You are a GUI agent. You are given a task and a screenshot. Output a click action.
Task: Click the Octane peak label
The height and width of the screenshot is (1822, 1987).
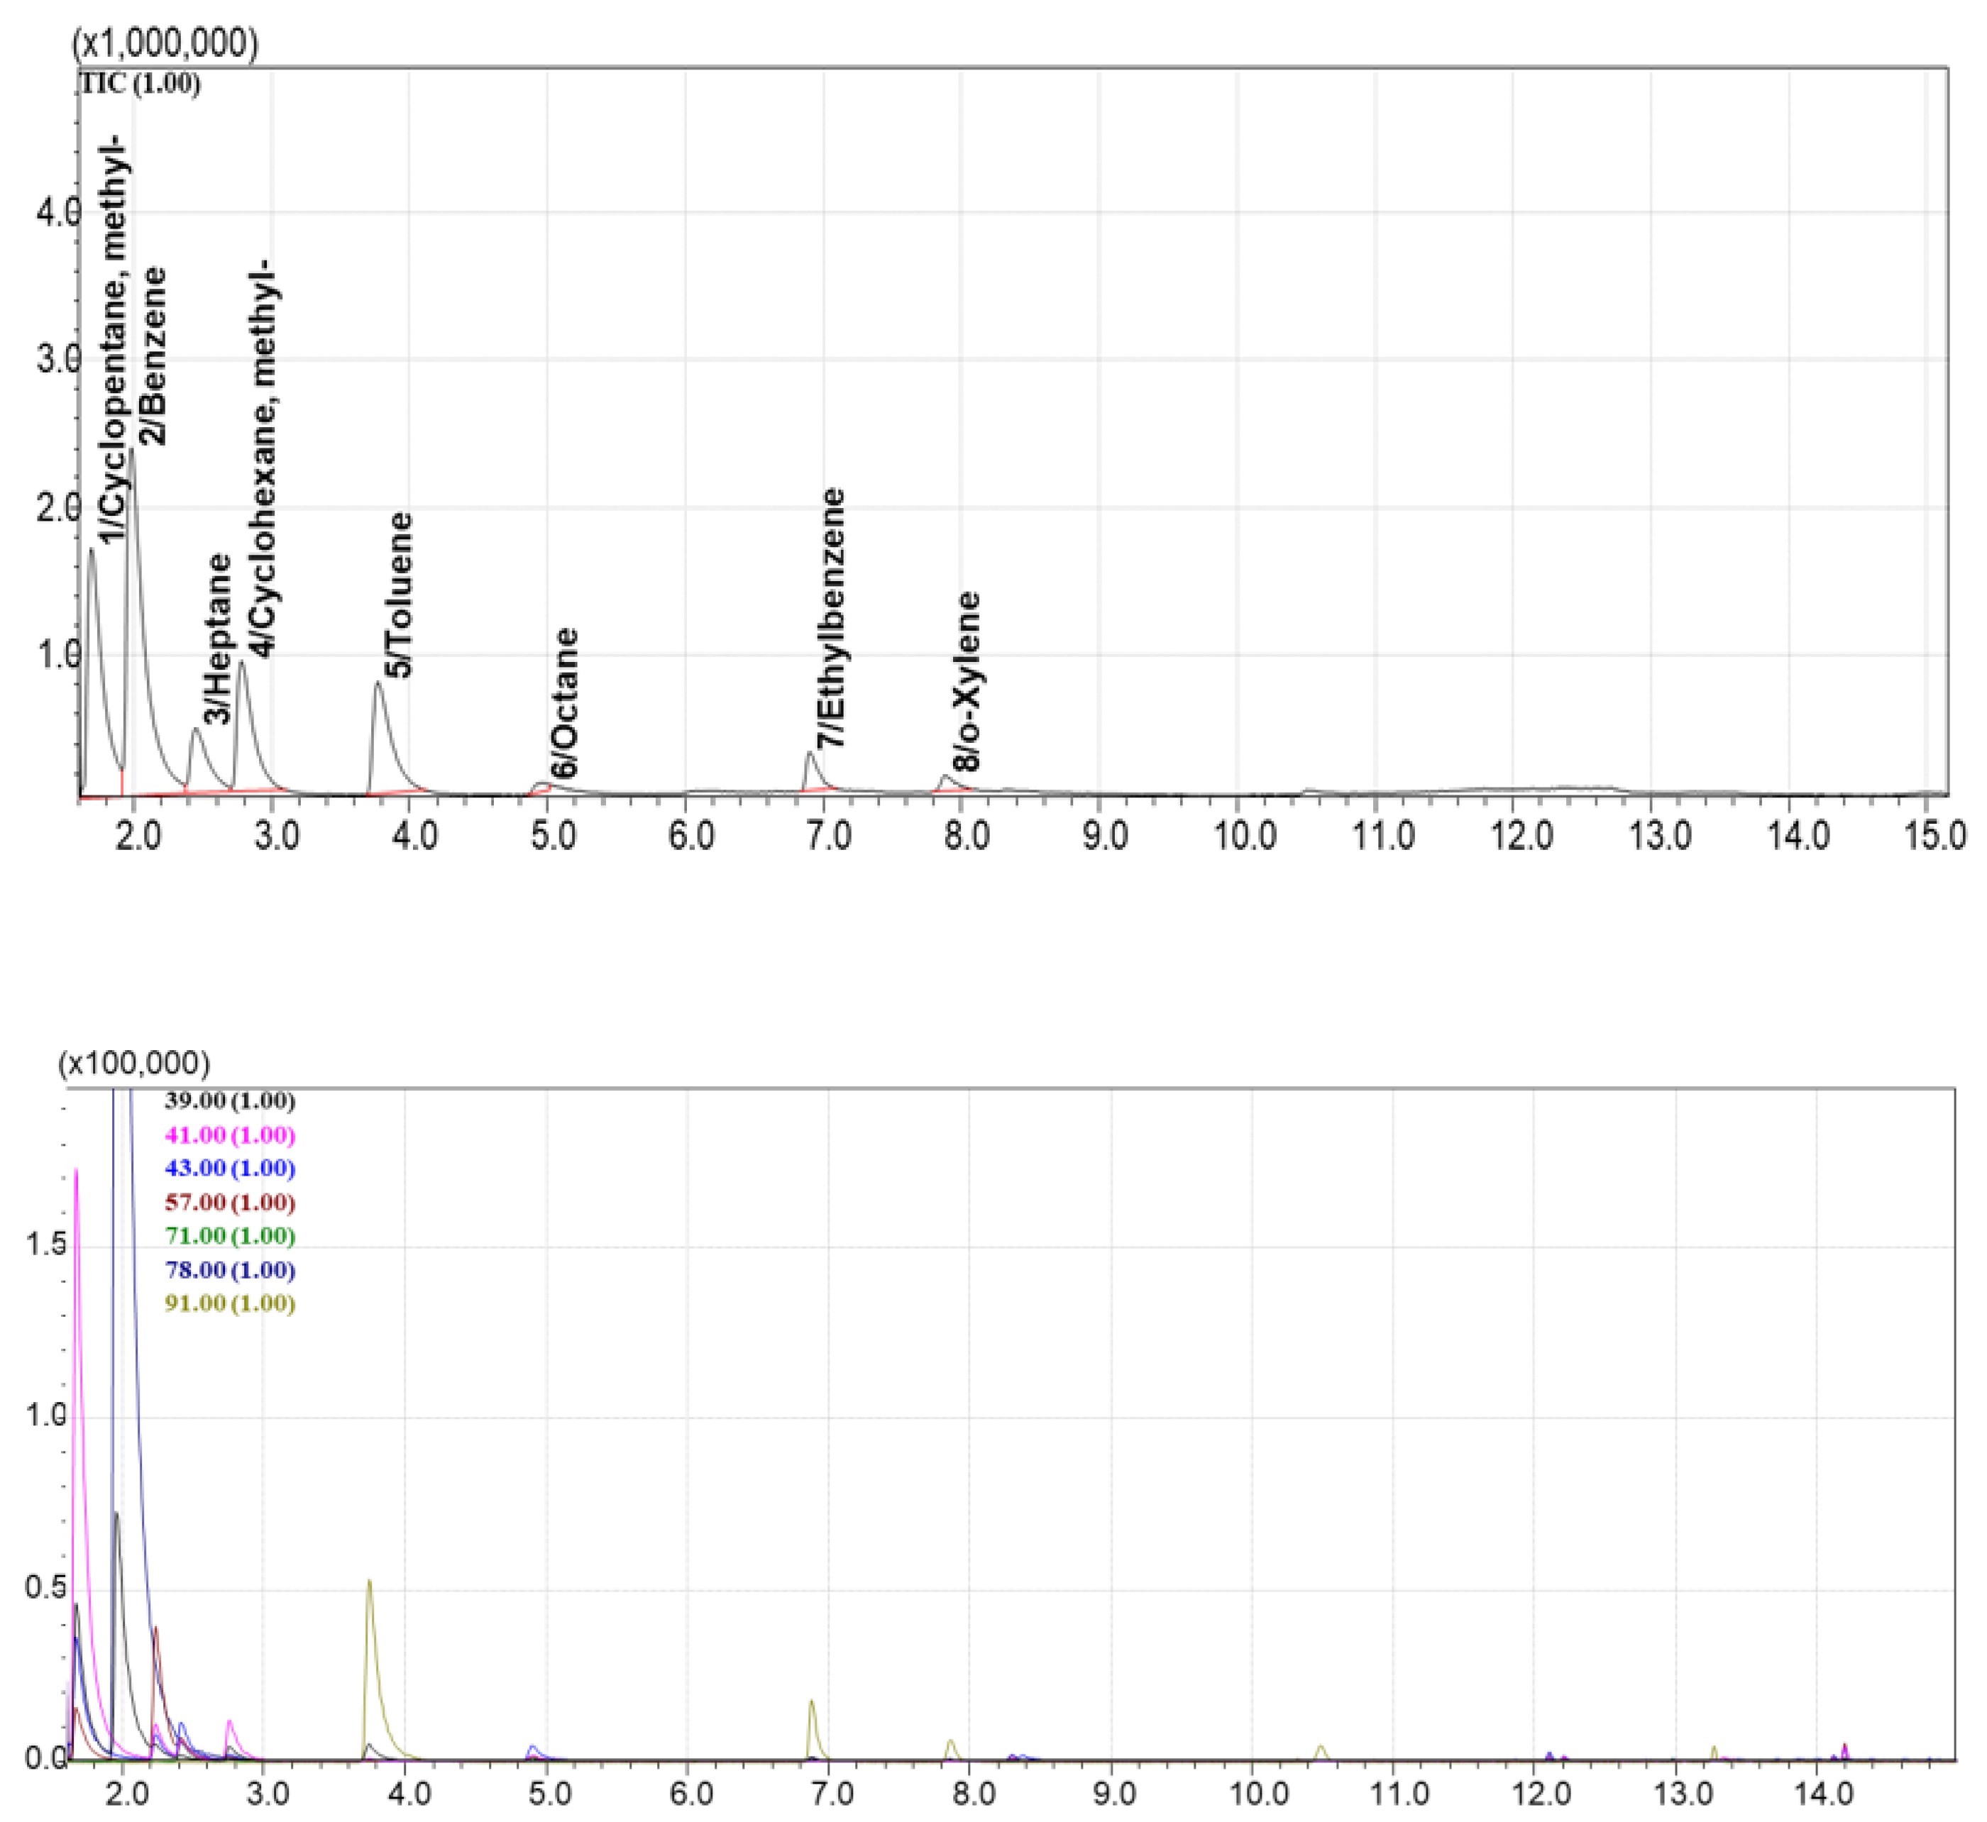pos(565,703)
